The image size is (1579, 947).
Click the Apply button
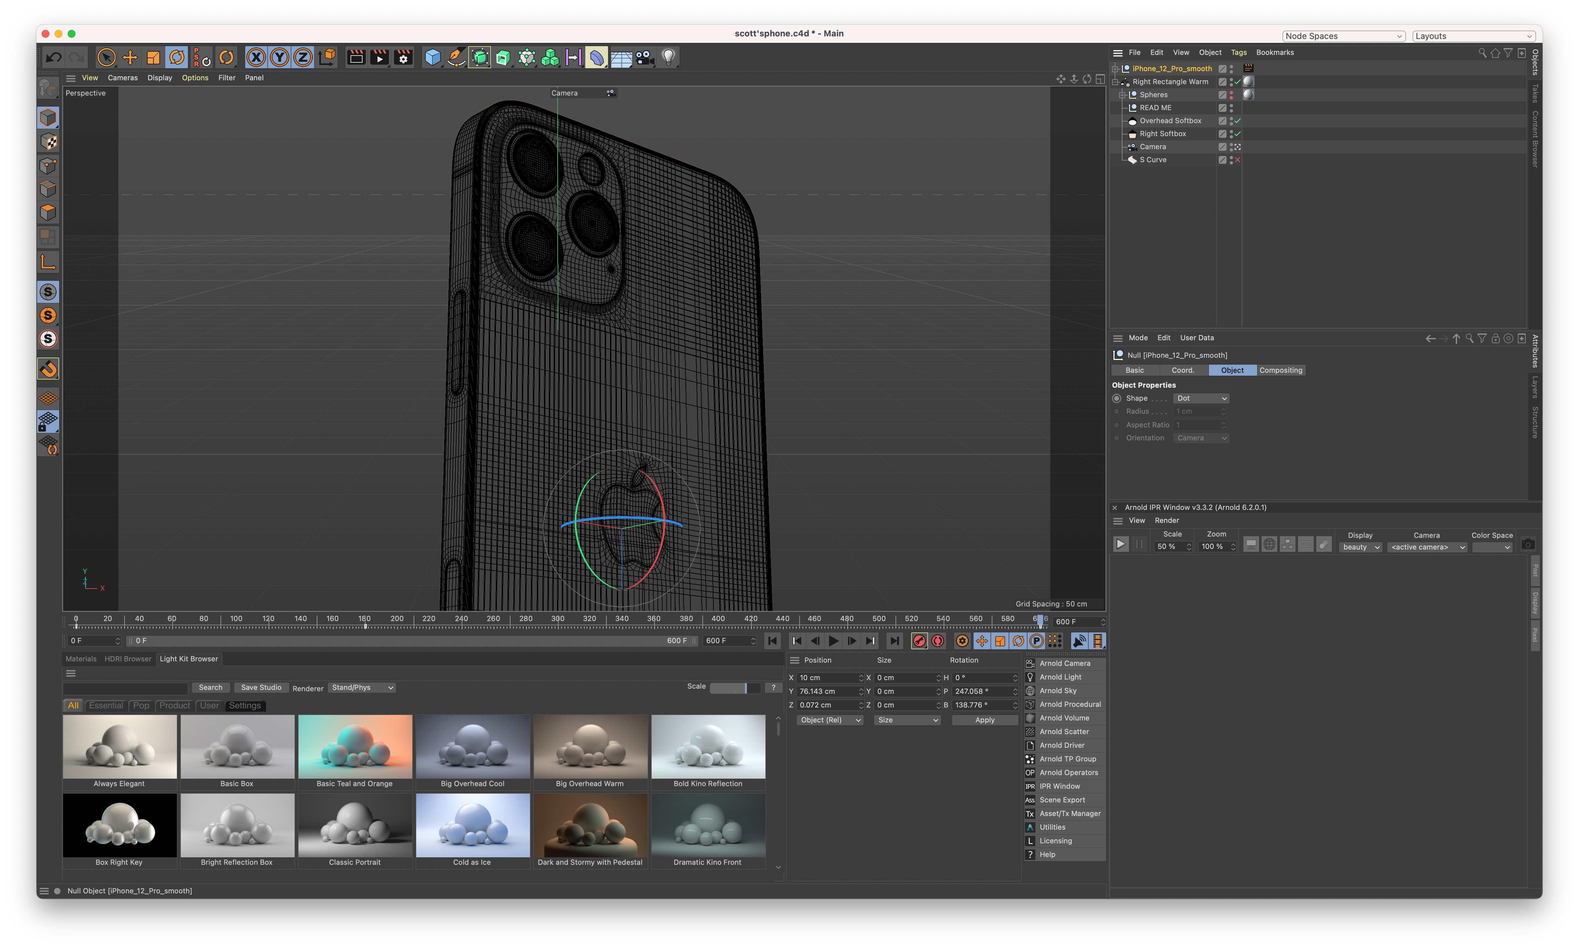(985, 720)
